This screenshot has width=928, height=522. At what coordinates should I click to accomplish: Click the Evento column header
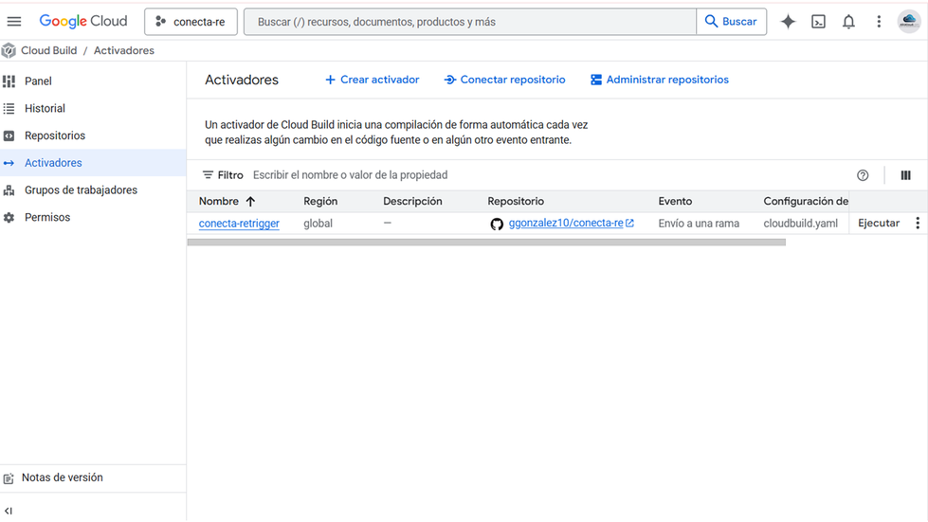[675, 201]
